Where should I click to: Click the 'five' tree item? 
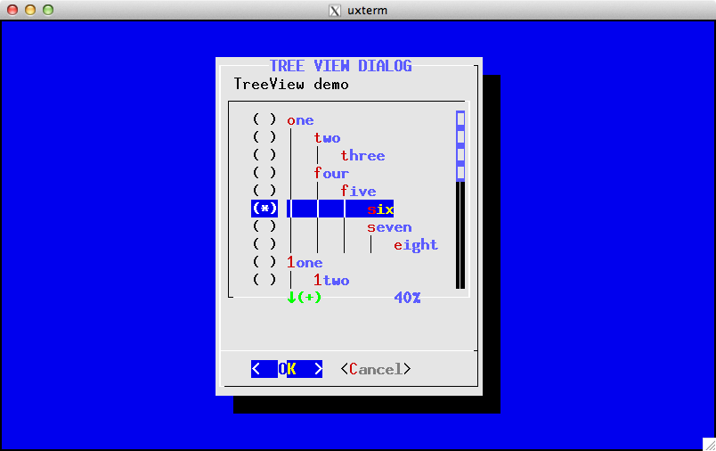pos(358,192)
